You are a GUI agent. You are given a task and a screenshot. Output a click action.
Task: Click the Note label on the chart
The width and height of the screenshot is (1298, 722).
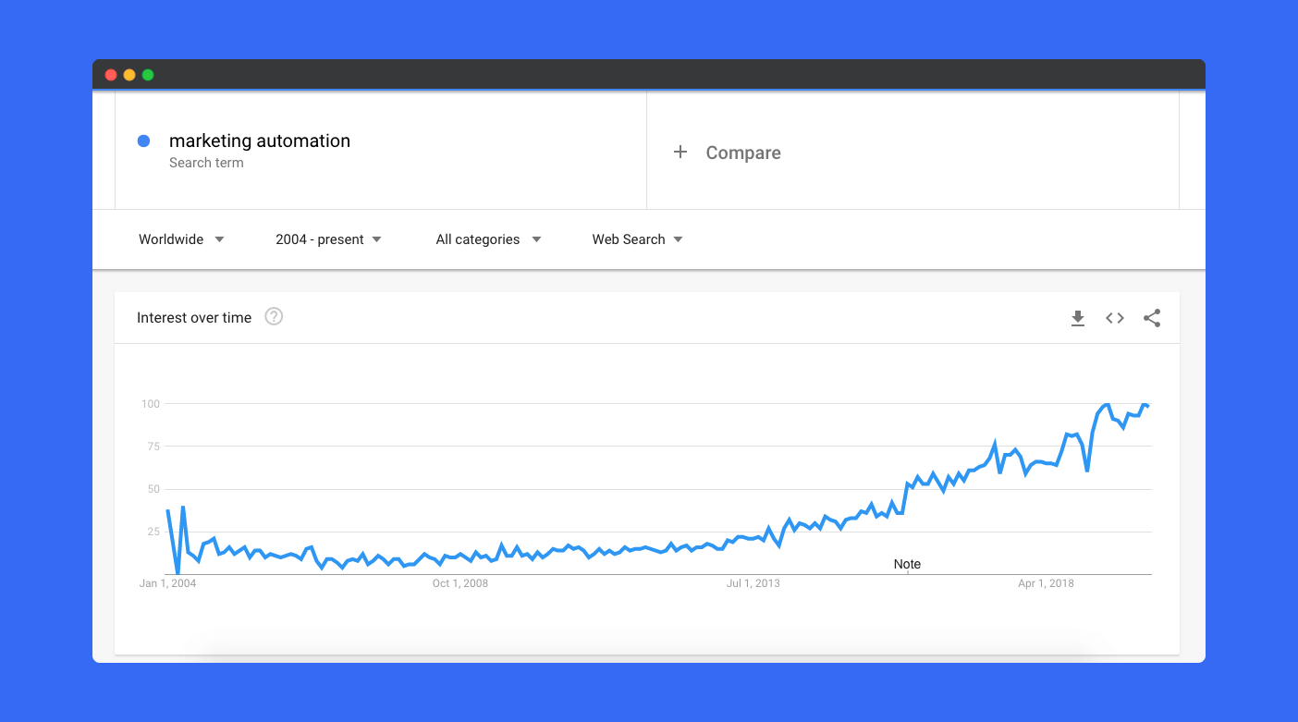coord(907,564)
